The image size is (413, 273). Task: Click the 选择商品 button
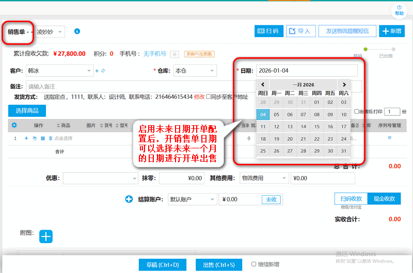pyautogui.click(x=27, y=111)
